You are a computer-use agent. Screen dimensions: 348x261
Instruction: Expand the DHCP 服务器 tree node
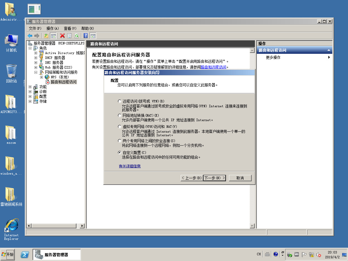click(36, 58)
